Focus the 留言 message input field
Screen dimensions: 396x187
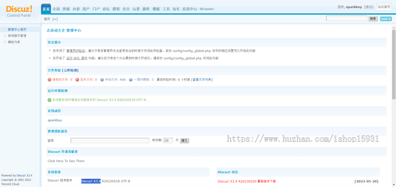[x=110, y=140]
